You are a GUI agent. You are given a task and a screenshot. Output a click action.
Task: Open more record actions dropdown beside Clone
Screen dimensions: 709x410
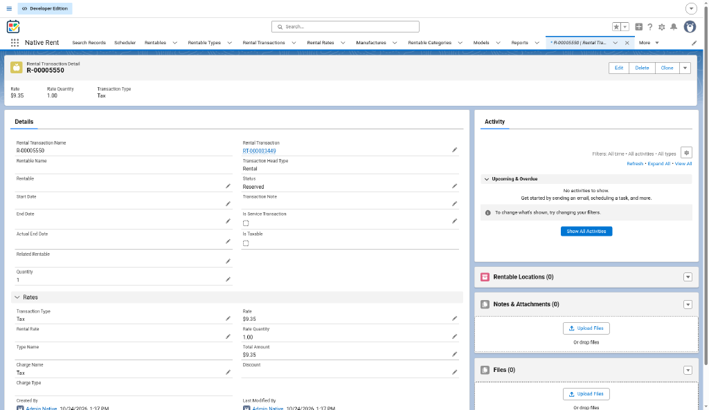tap(685, 68)
